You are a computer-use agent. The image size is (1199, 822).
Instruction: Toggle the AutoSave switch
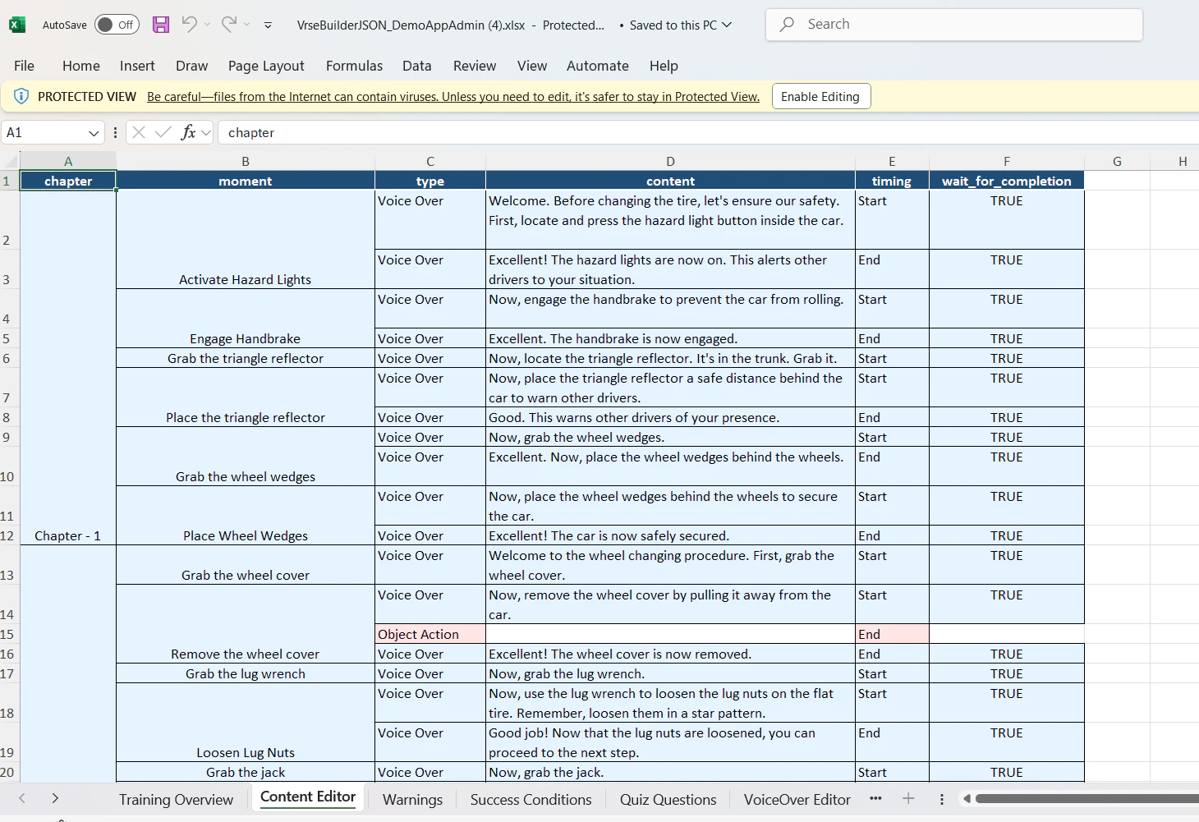(117, 25)
